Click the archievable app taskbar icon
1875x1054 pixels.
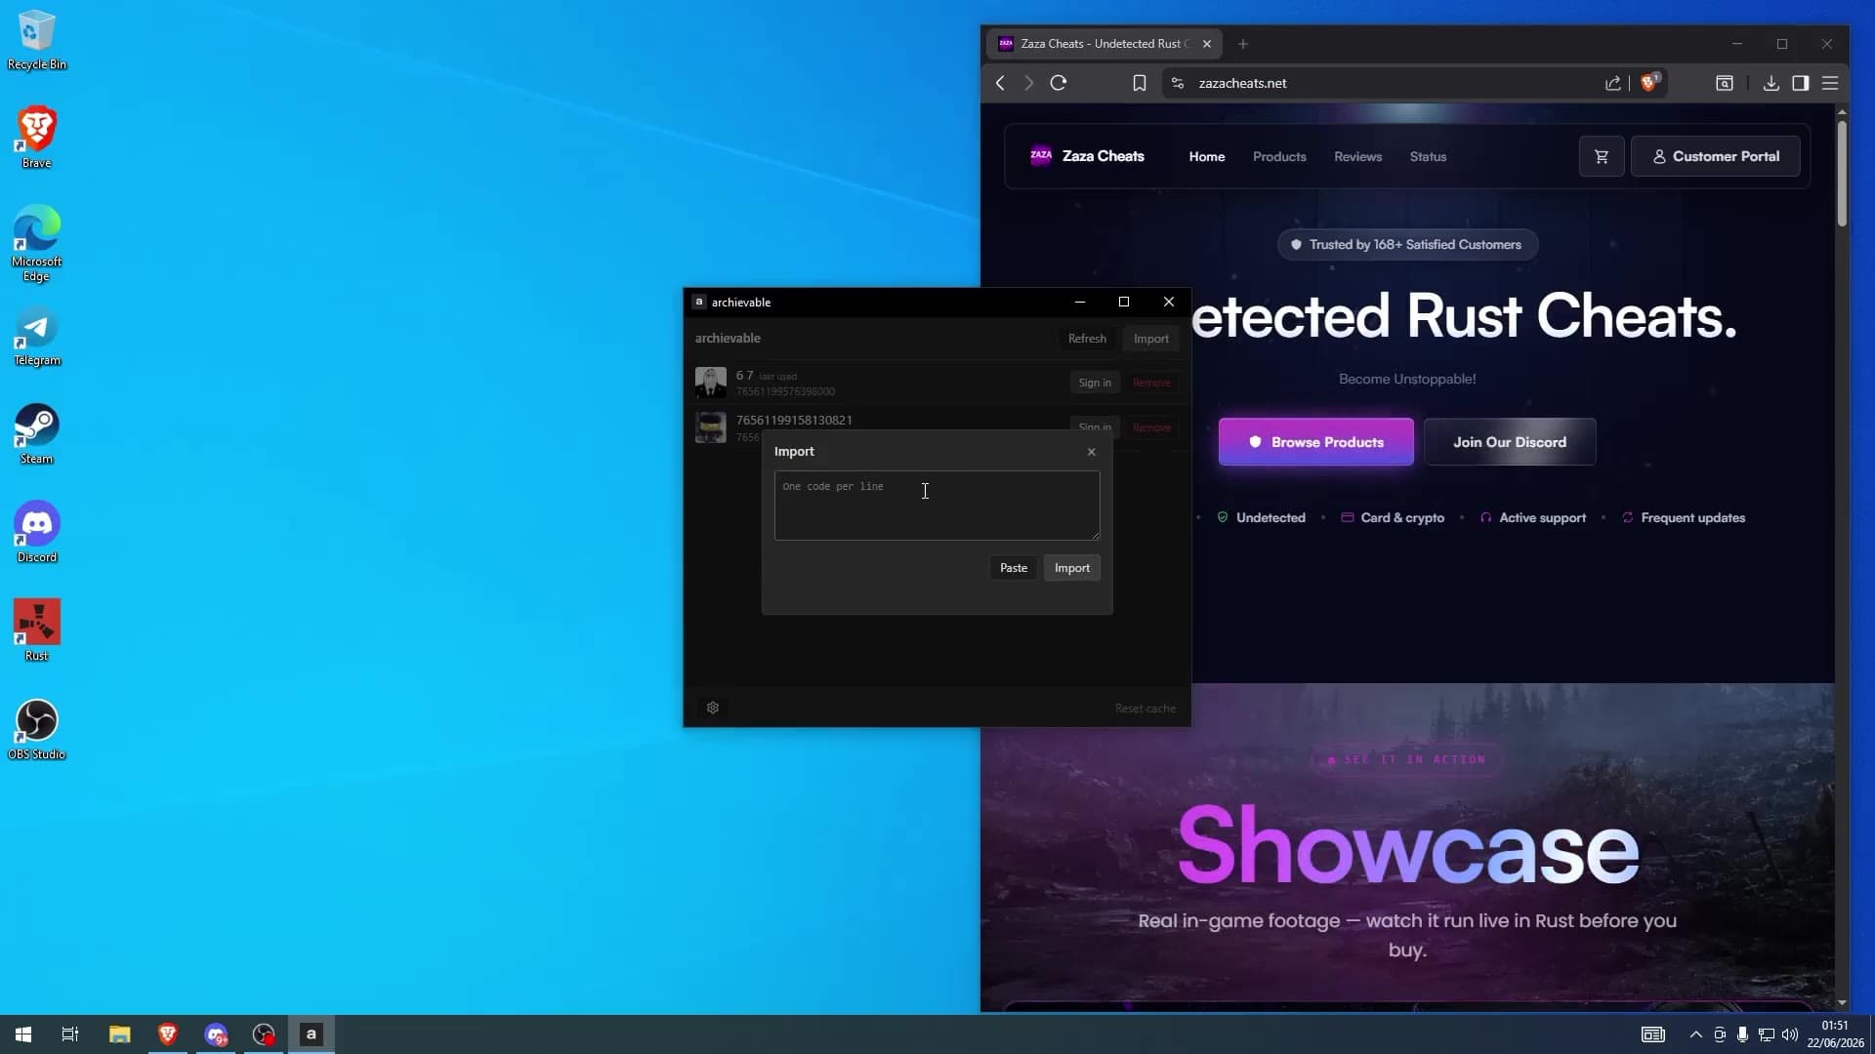pyautogui.click(x=312, y=1034)
